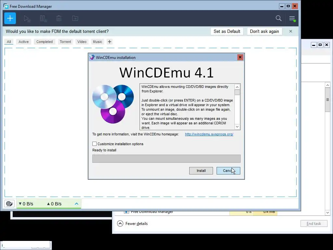Click the WinCDEmu disc logo image

[x=113, y=104]
